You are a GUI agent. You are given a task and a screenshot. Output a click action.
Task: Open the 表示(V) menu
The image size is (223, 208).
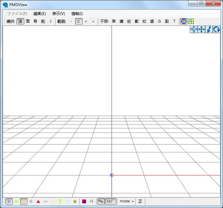tap(59, 13)
